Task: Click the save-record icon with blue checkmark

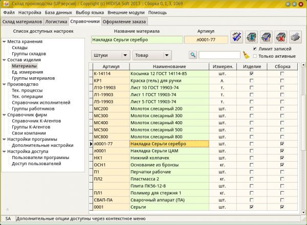Action: coord(266,37)
